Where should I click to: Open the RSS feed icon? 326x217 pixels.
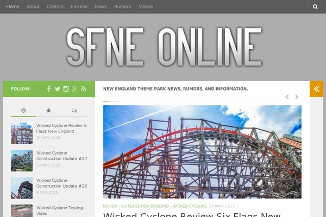(x=83, y=89)
